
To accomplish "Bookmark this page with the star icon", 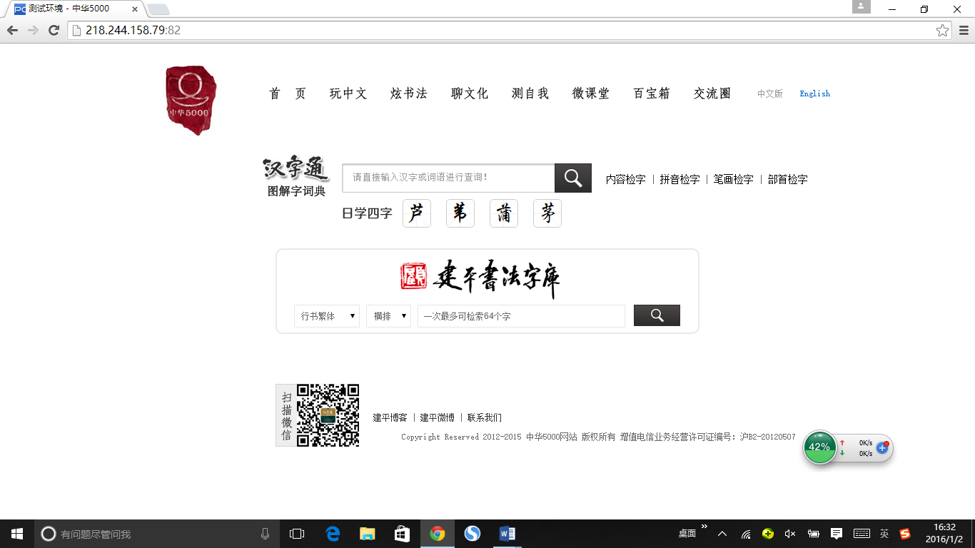I will (x=942, y=30).
